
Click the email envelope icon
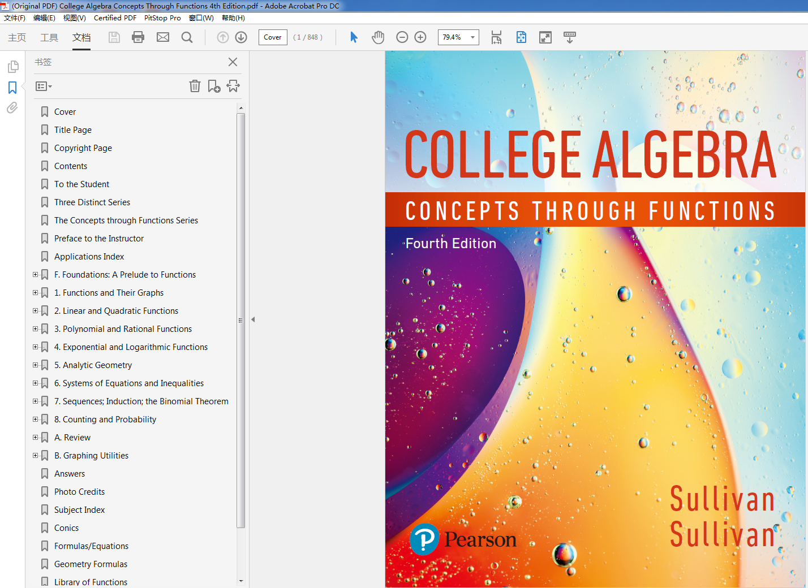point(163,37)
